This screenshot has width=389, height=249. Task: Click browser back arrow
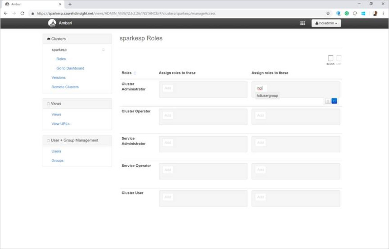point(6,14)
